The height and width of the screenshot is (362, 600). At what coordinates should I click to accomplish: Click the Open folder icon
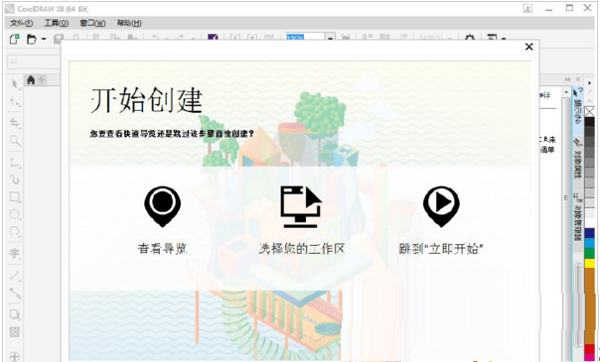coord(32,39)
